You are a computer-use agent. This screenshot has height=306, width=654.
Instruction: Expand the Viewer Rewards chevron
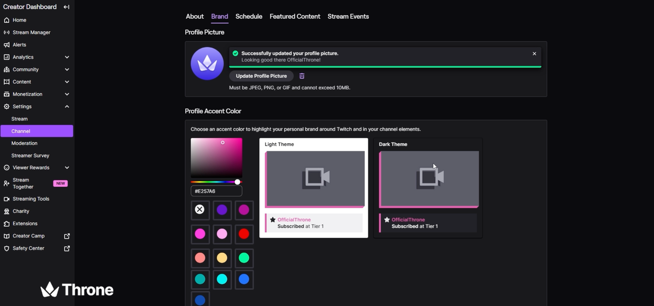click(67, 168)
